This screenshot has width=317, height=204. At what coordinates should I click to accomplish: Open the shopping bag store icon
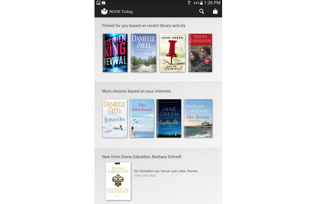[215, 11]
